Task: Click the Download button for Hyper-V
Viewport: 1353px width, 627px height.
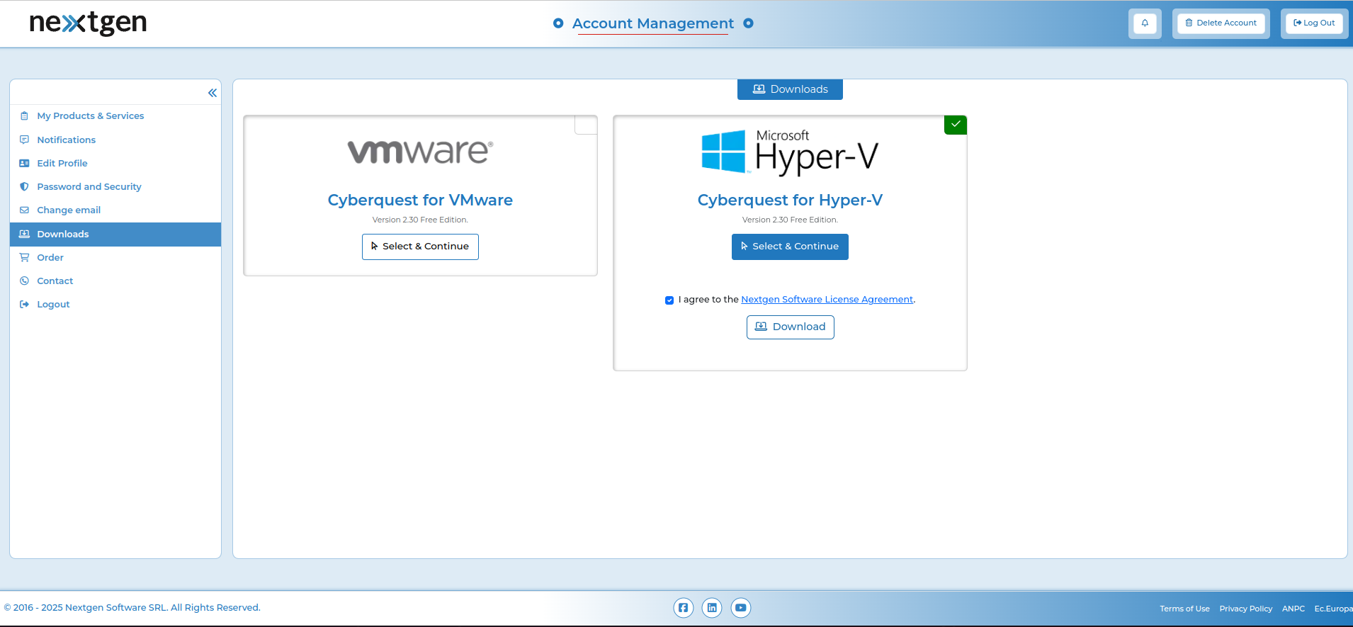Action: click(790, 327)
